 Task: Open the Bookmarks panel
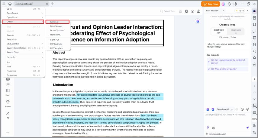(x=254, y=24)
